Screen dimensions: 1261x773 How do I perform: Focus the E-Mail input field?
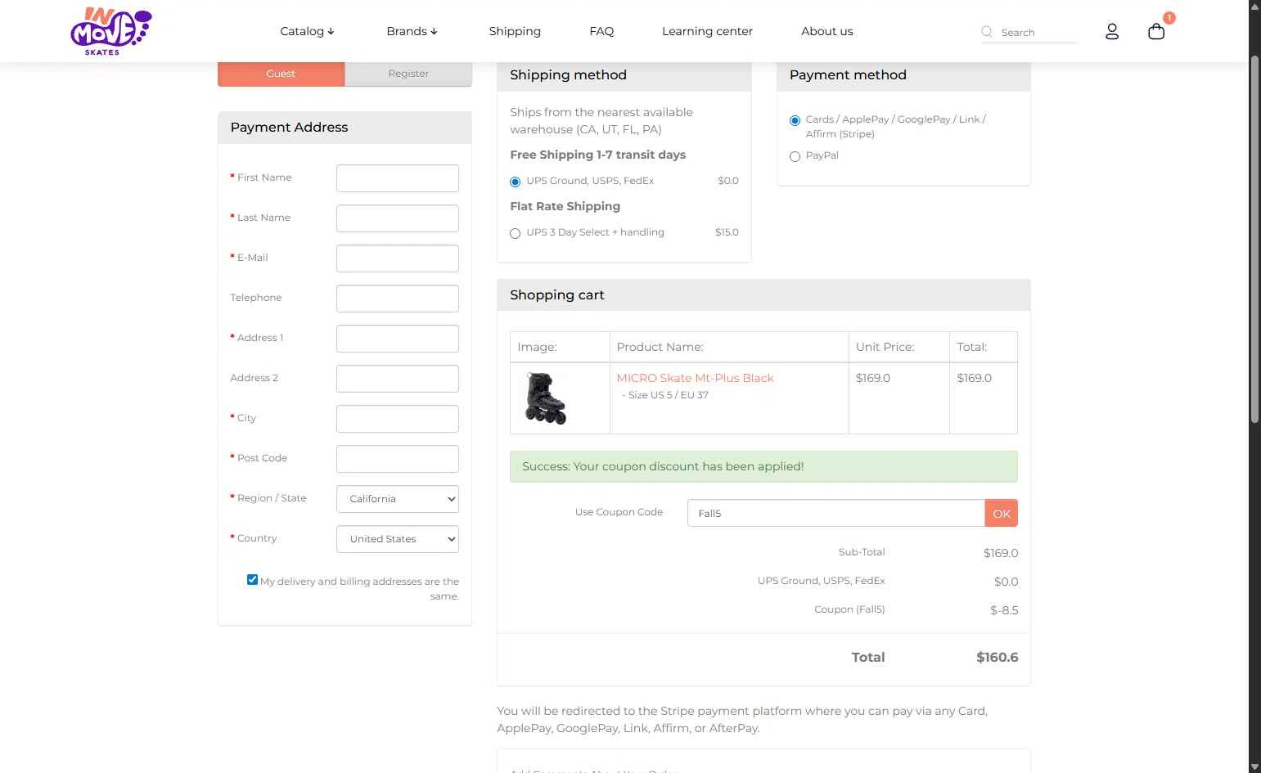tap(398, 258)
